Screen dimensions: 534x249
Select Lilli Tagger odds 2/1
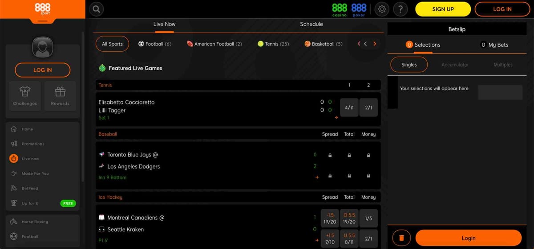[x=368, y=107]
